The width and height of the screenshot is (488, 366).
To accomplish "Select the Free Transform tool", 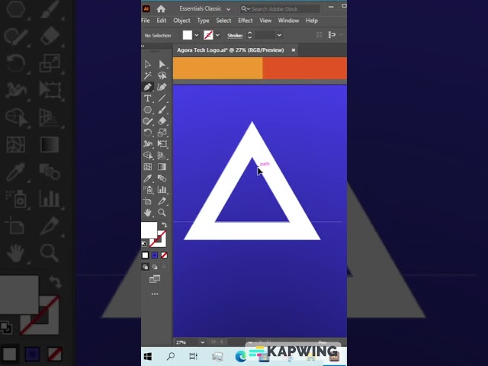I will 162,144.
